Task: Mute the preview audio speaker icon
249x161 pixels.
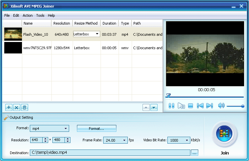Action: click(x=221, y=105)
